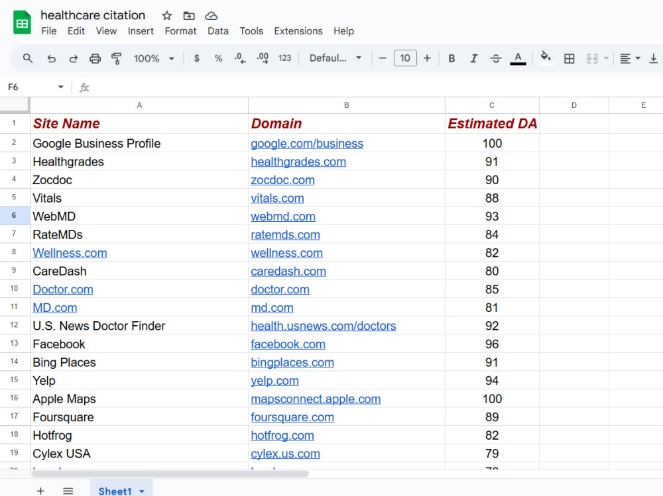Expand merge cells options arrow
663x496 pixels.
[606, 58]
